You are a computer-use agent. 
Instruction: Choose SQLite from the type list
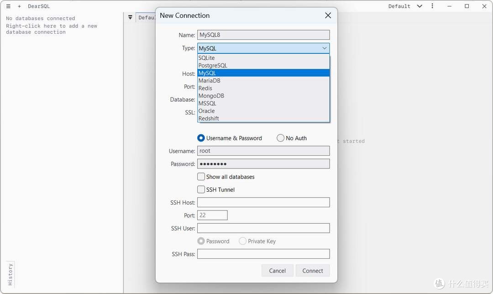coord(263,58)
